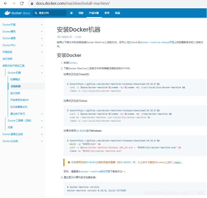Click the browser back arrow
This screenshot has height=198, width=207.
pos(6,3)
